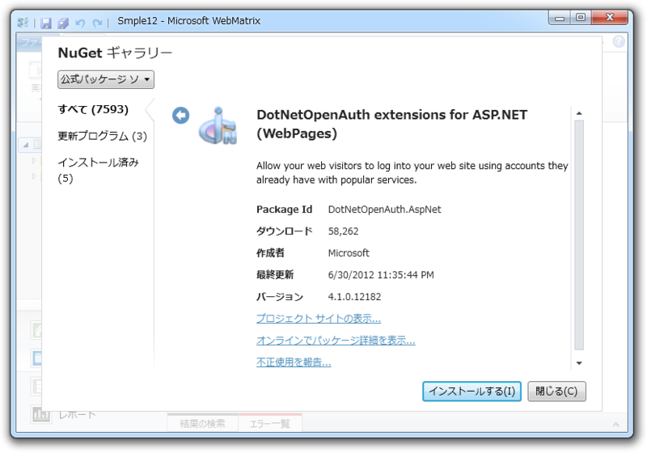This screenshot has width=647, height=453.
Task: Click the Package Id value DotNetOpenAuth.AspNet
Action: 385,210
